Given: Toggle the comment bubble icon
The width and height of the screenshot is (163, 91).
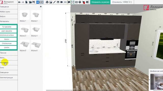Looking at the screenshot, I should point(69,2).
